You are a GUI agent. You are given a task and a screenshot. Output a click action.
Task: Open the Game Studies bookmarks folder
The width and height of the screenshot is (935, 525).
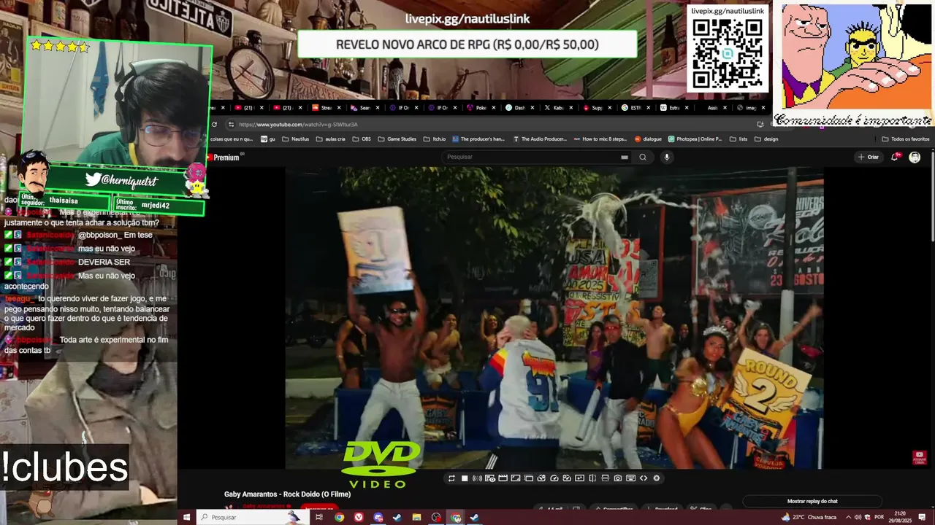397,139
